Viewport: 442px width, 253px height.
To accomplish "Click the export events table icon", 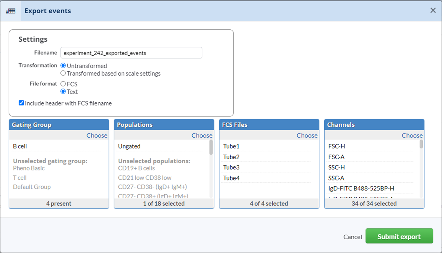I will (x=11, y=11).
